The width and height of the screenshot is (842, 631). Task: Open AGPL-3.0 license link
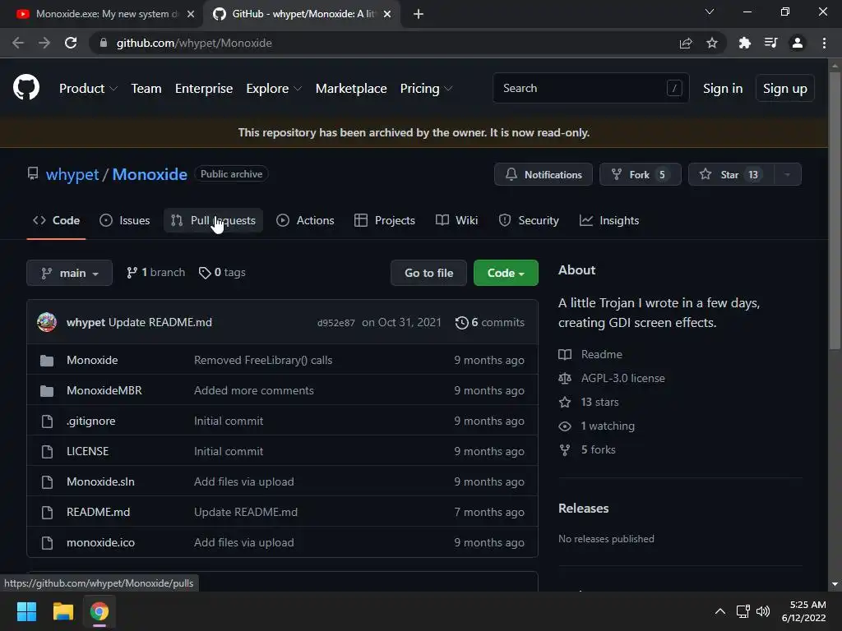(x=612, y=378)
